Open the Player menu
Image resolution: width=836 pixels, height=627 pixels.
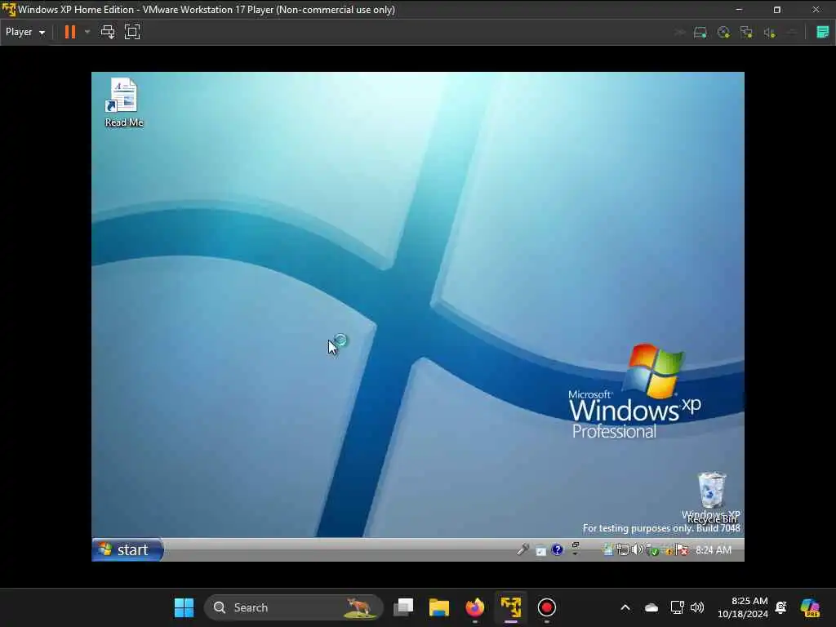[x=25, y=32]
